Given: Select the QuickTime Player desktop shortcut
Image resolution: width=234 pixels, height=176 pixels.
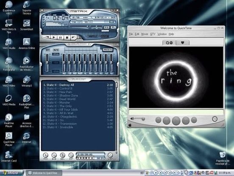Looking at the screenshot, I should tap(9, 139).
